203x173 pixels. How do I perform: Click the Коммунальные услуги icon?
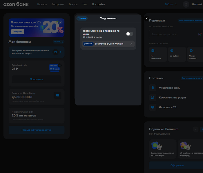(153, 98)
